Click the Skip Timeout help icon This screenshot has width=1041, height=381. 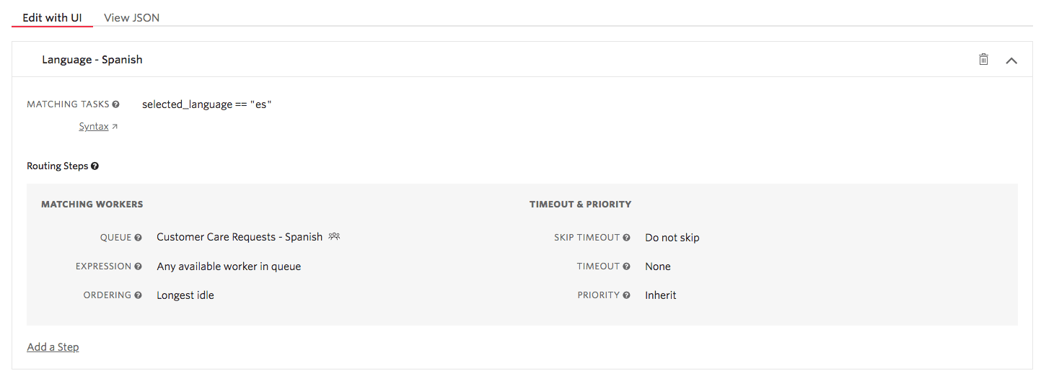click(x=627, y=238)
